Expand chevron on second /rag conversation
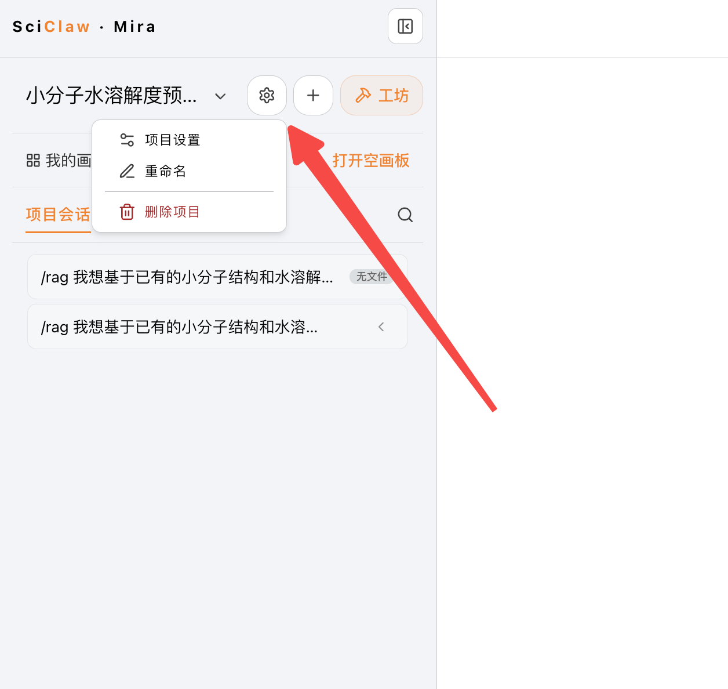Image resolution: width=728 pixels, height=689 pixels. 381,327
